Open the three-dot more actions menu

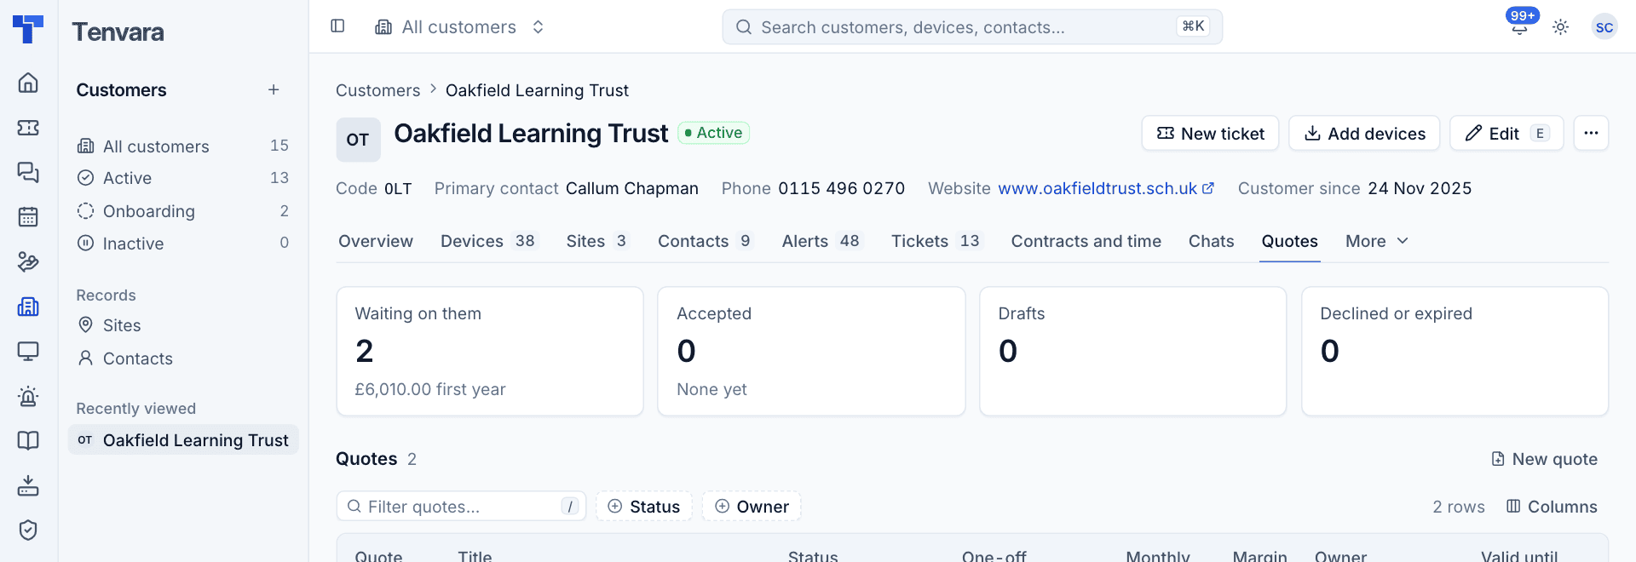click(x=1591, y=134)
